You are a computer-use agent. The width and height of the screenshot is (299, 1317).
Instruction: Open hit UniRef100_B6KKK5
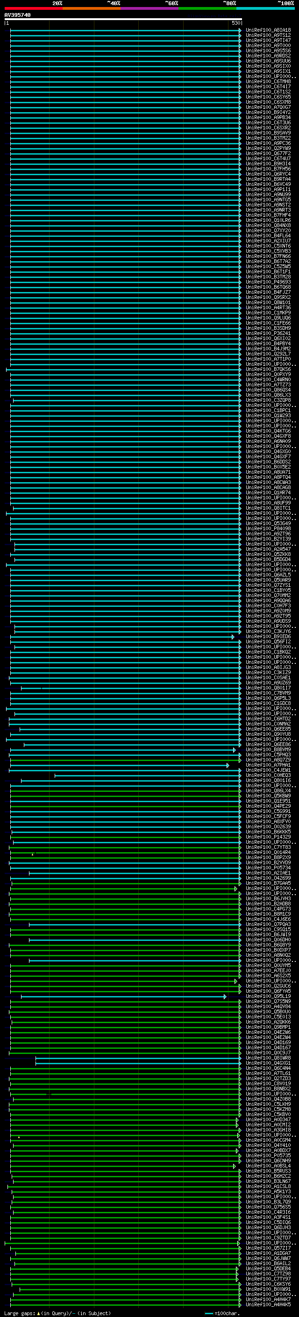pyautogui.click(x=268, y=831)
